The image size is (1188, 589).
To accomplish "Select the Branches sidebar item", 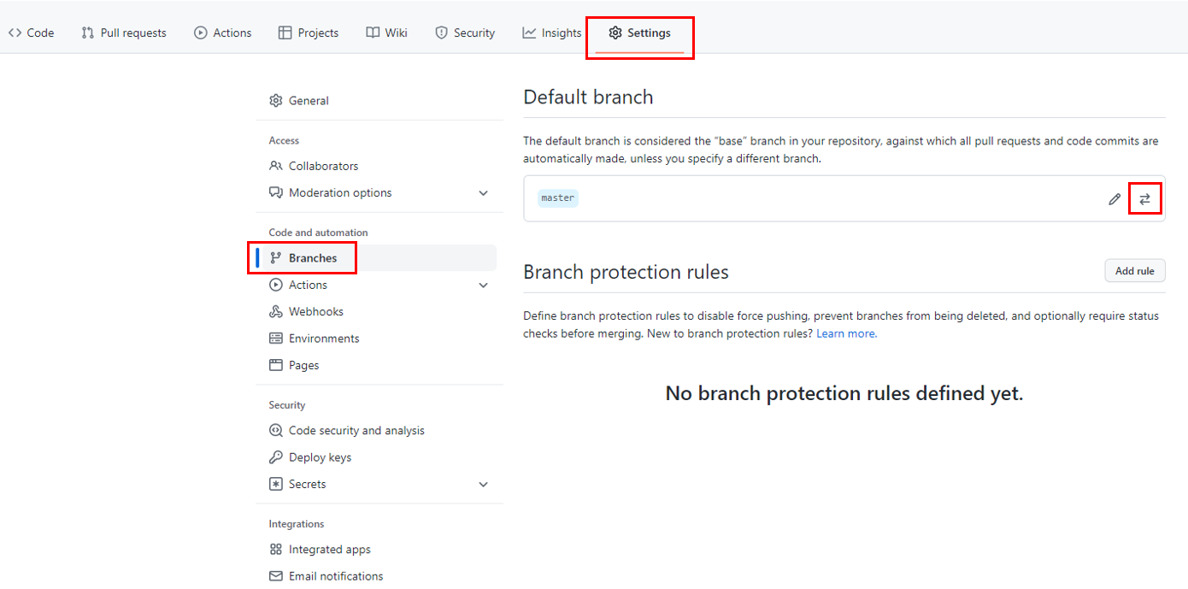I will pos(312,257).
